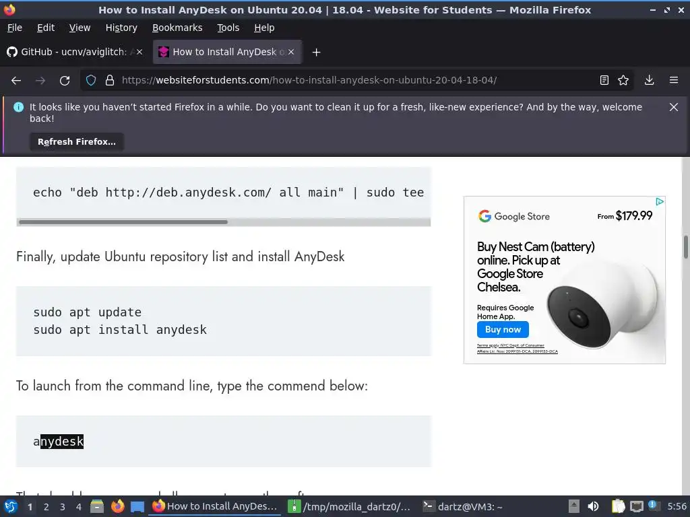Open the Bookmarks menu
The image size is (690, 517).
pyautogui.click(x=177, y=28)
